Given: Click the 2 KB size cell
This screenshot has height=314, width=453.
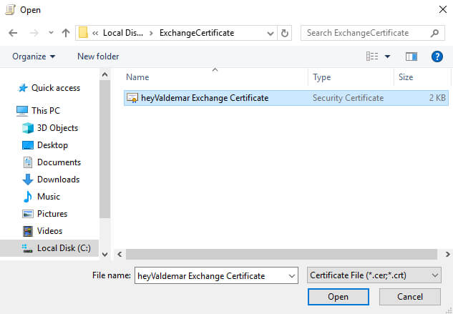Looking at the screenshot, I should 437,98.
